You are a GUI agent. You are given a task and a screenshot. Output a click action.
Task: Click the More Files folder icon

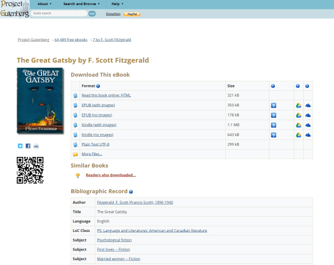coord(75,154)
